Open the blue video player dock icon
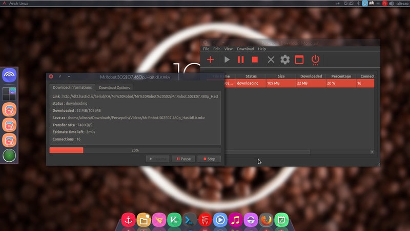The height and width of the screenshot is (231, 410). click(220, 220)
